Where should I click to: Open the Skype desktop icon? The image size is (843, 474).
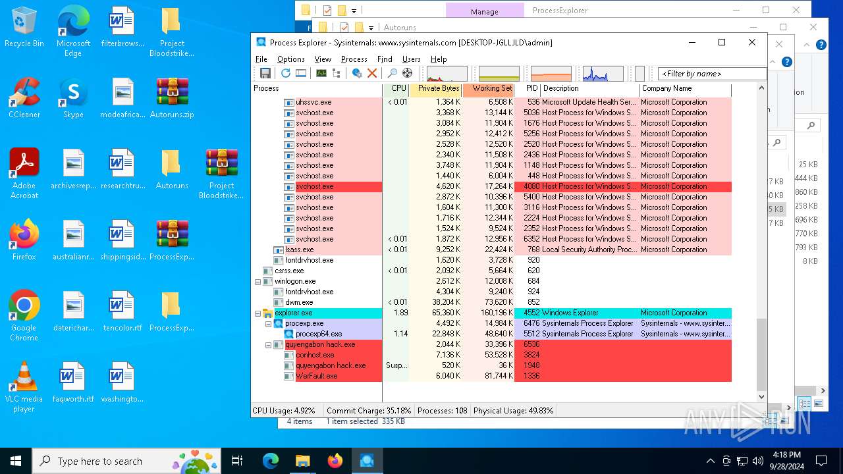(x=73, y=99)
